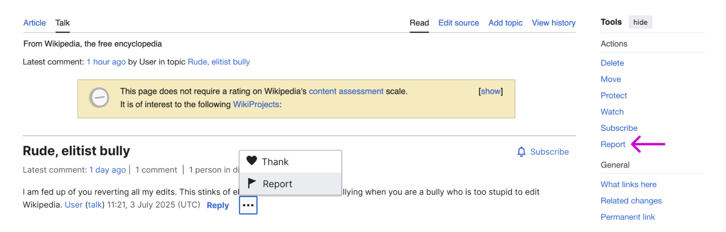Click Protect in the Actions list
The height and width of the screenshot is (232, 726).
point(614,95)
